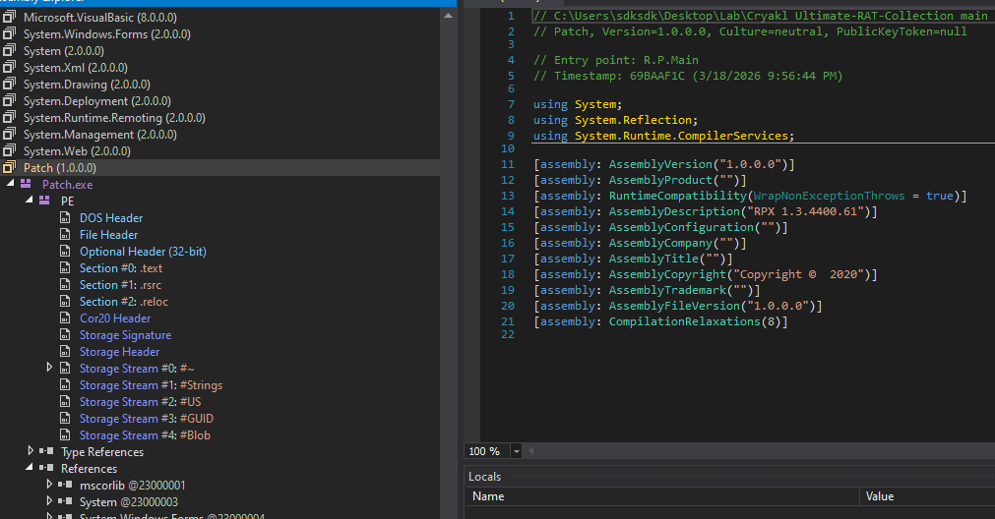
Task: Expand the Storage Stream #0: #~ node
Action: pyautogui.click(x=50, y=369)
